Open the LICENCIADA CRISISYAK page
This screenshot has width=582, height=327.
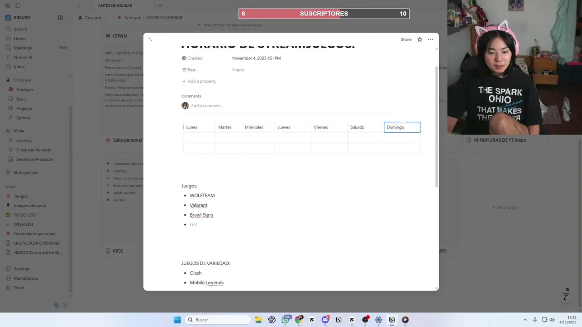[36, 243]
